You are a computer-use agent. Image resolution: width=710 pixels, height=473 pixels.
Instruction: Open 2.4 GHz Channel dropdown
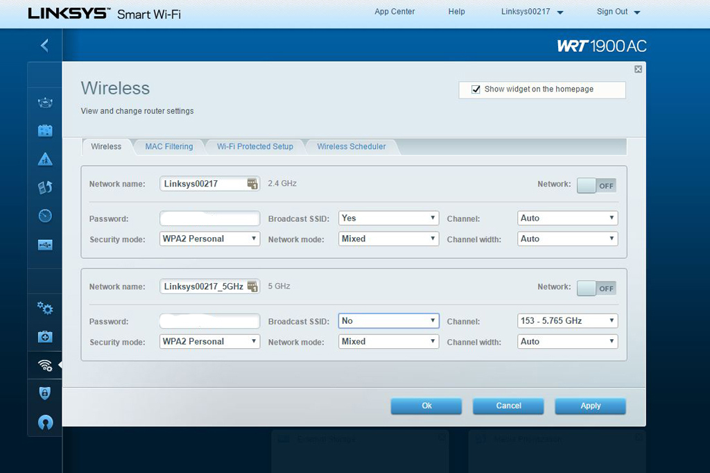point(567,218)
